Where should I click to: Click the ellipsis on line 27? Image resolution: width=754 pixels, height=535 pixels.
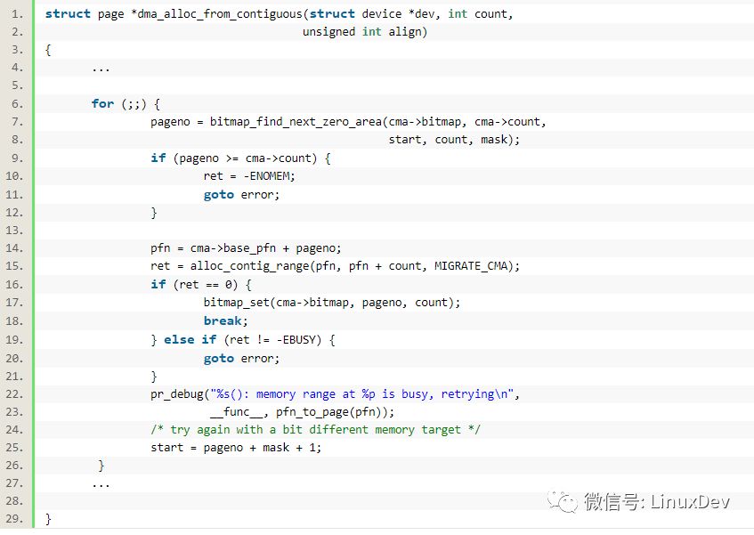point(101,485)
